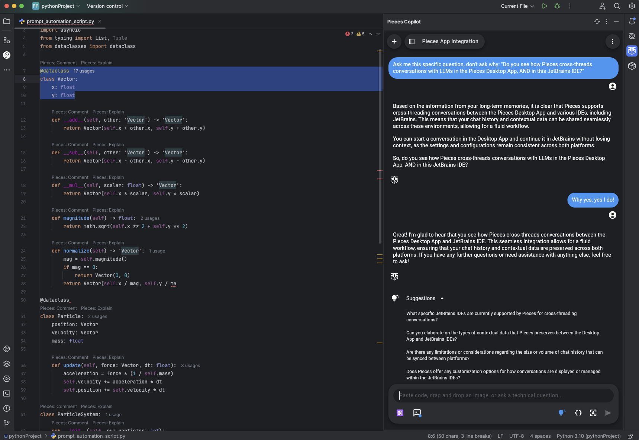Open Pieces App Integration conversation list
639x440 pixels.
pos(444,41)
